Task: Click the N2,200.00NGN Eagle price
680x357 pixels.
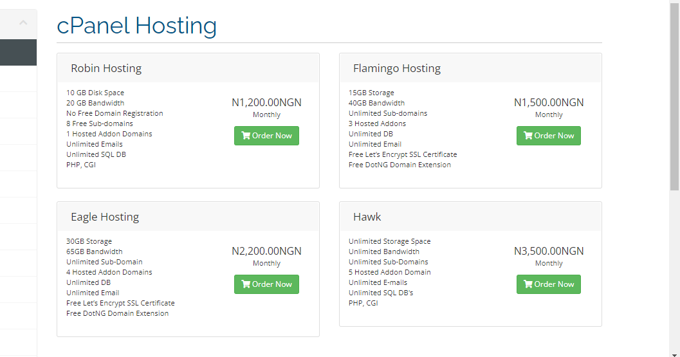Action: click(266, 251)
